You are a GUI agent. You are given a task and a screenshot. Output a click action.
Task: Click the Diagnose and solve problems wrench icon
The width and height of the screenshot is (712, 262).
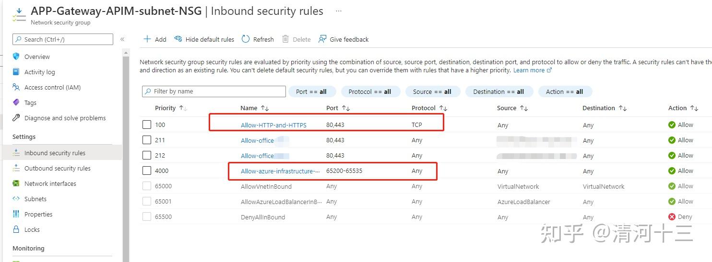16,118
